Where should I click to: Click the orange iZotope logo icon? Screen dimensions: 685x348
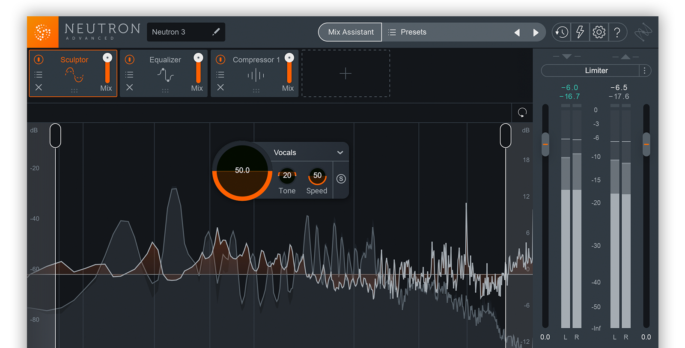pos(43,32)
